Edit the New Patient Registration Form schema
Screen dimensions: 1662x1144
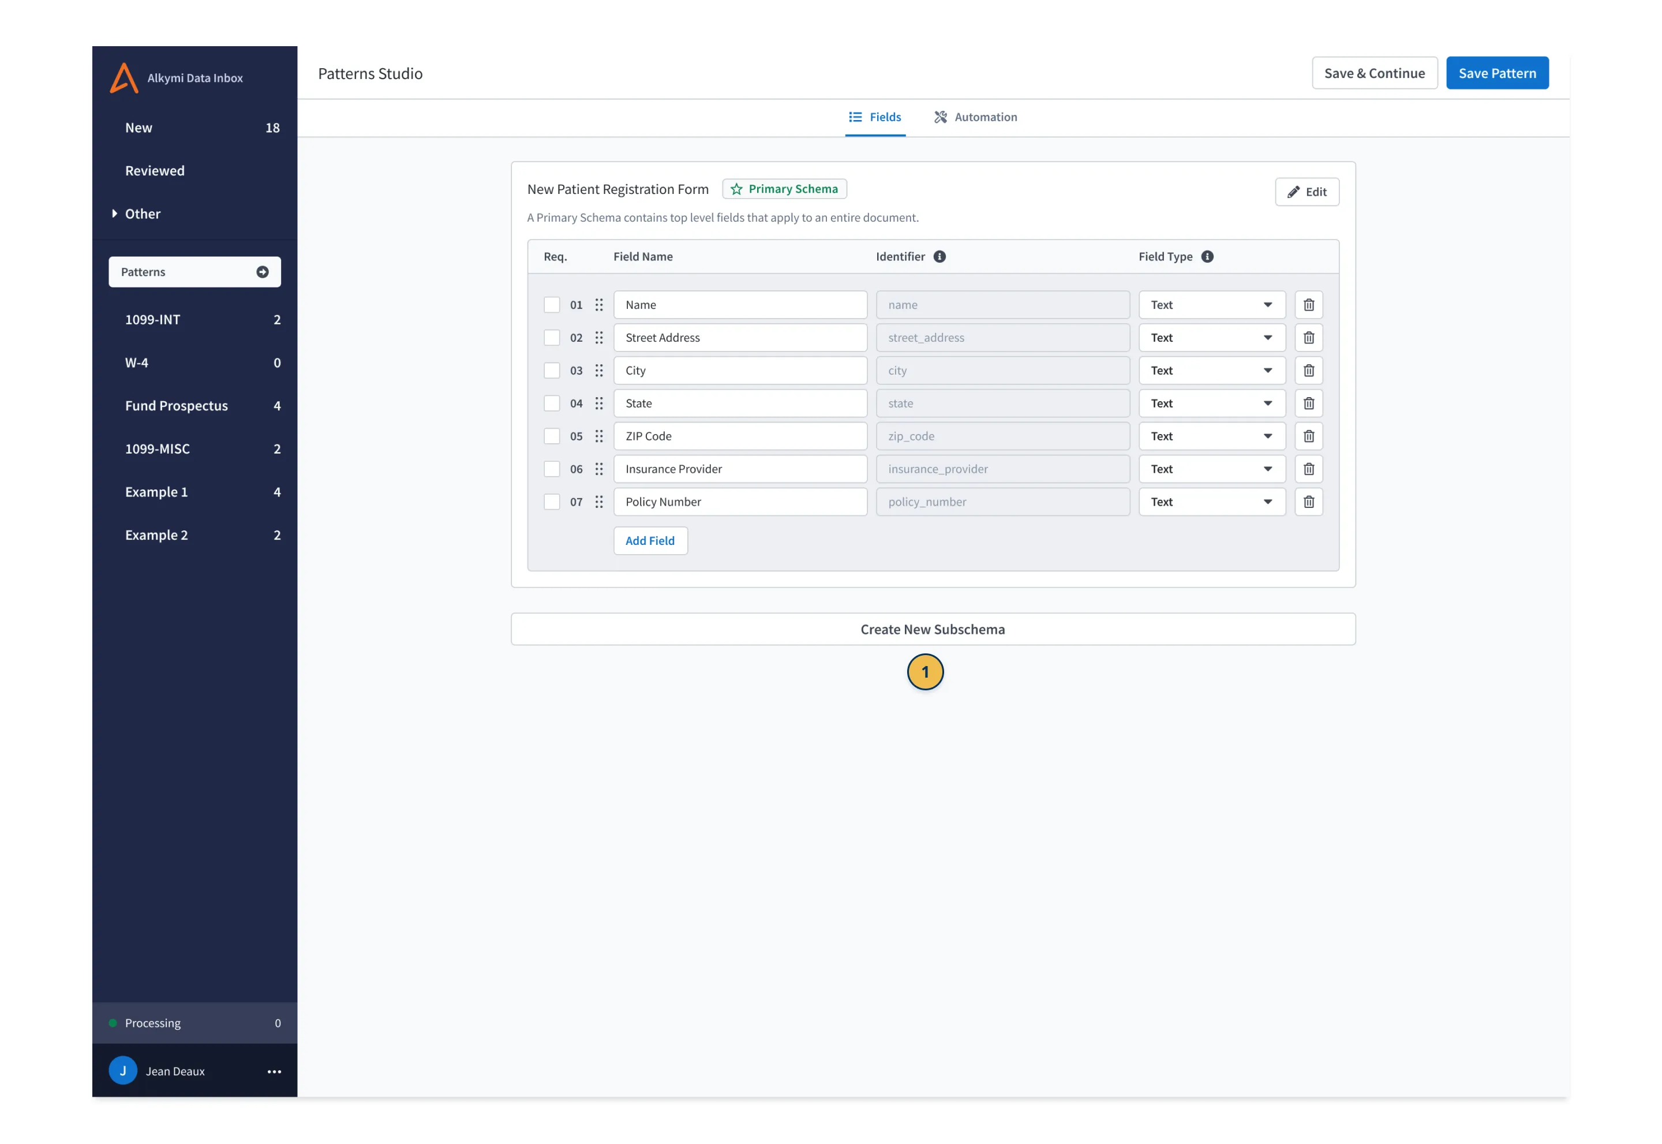1307,192
